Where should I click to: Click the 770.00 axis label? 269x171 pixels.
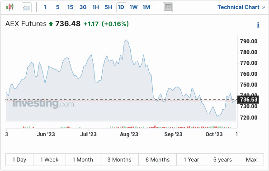click(x=249, y=63)
